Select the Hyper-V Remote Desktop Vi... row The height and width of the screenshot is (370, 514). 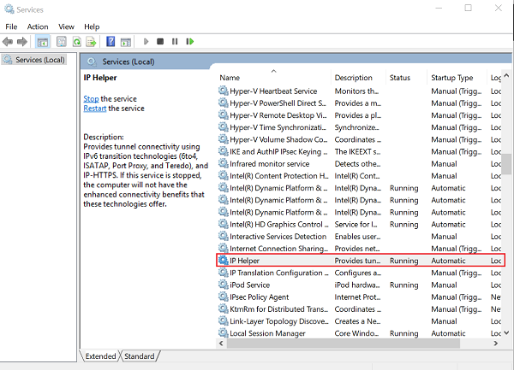[359, 115]
